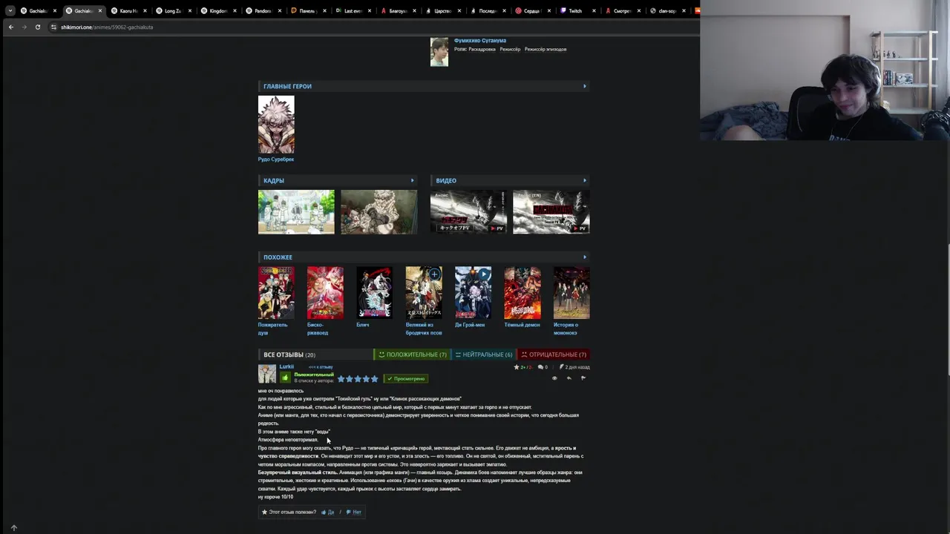Screen dimensions: 950x534
Task: Open the Все отзывы (20) header
Action: coord(289,355)
